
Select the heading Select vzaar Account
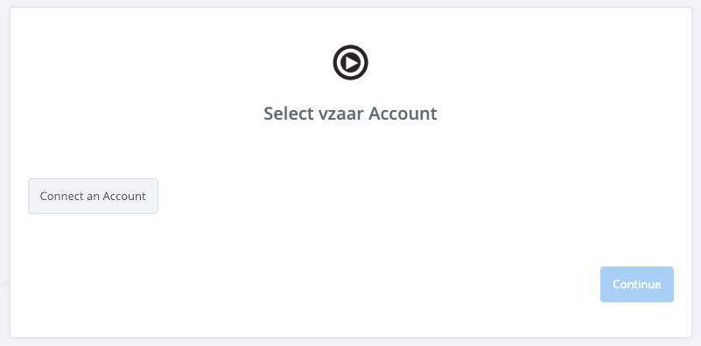coord(350,114)
